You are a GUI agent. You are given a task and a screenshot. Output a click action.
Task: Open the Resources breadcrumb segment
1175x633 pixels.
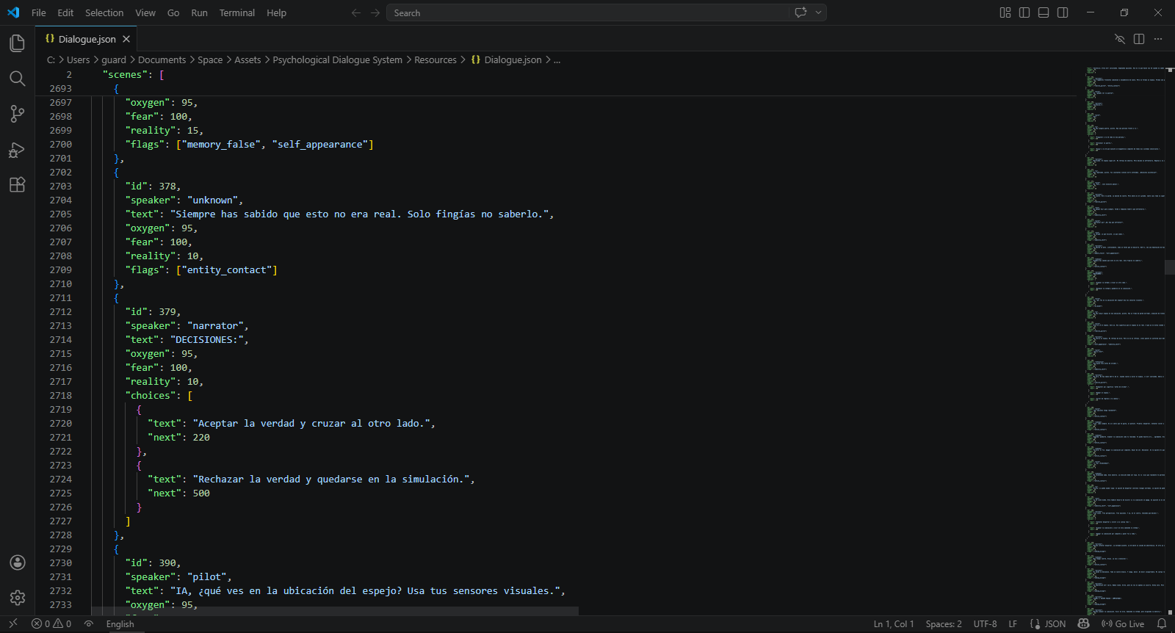pyautogui.click(x=435, y=60)
